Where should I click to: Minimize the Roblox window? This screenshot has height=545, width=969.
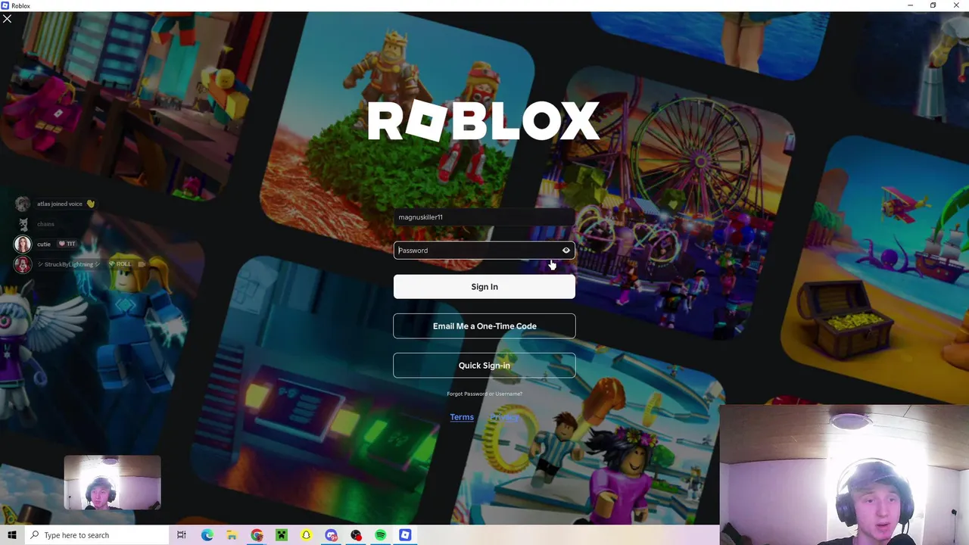tap(910, 5)
